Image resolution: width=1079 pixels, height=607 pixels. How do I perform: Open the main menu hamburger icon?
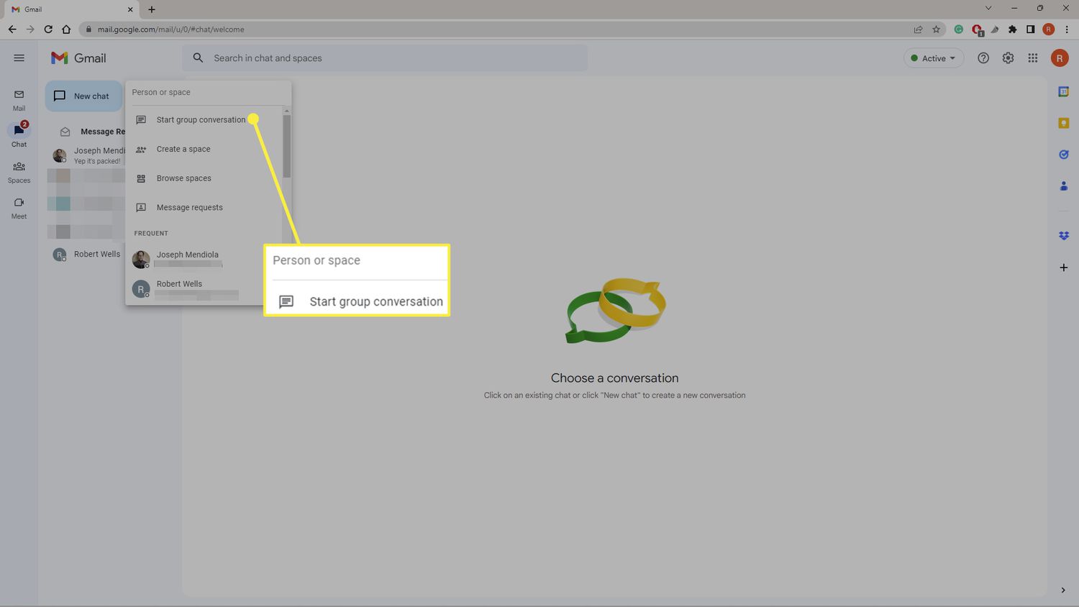[19, 58]
